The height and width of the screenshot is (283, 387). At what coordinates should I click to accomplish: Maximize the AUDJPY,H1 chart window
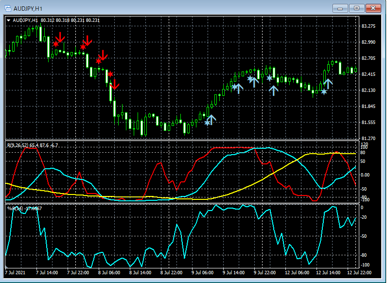point(356,8)
